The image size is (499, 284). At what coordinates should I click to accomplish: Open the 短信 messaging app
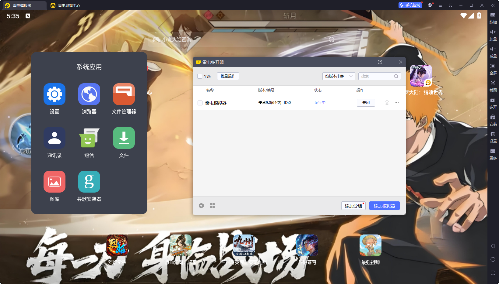89,138
